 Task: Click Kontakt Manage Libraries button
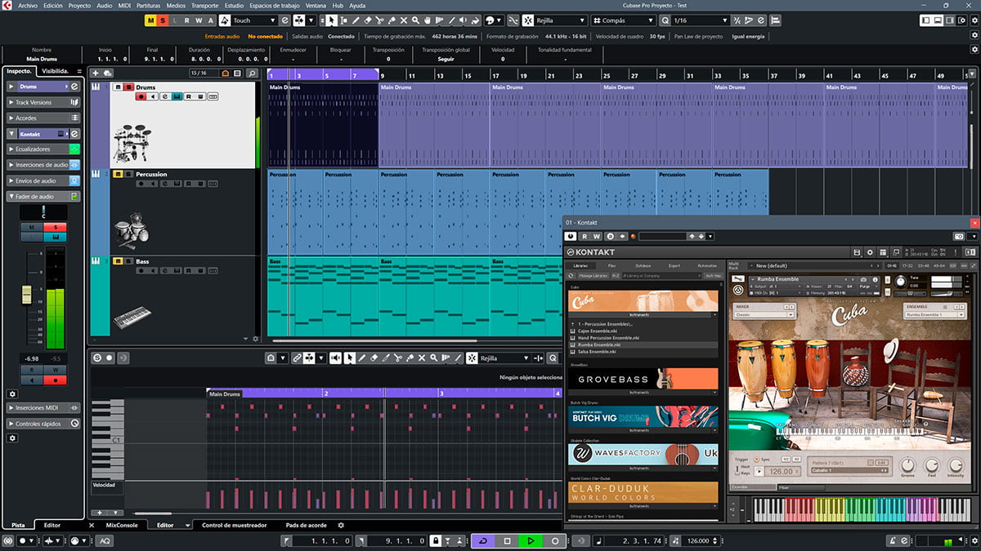(593, 275)
